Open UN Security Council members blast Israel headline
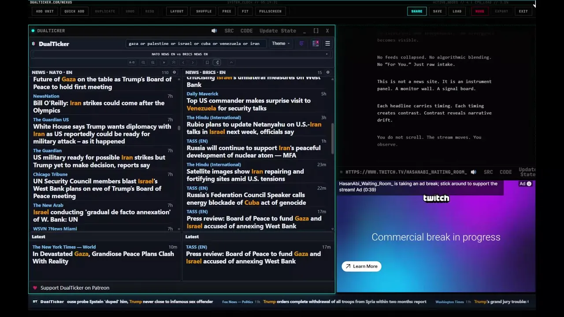564x317 pixels. (97, 188)
